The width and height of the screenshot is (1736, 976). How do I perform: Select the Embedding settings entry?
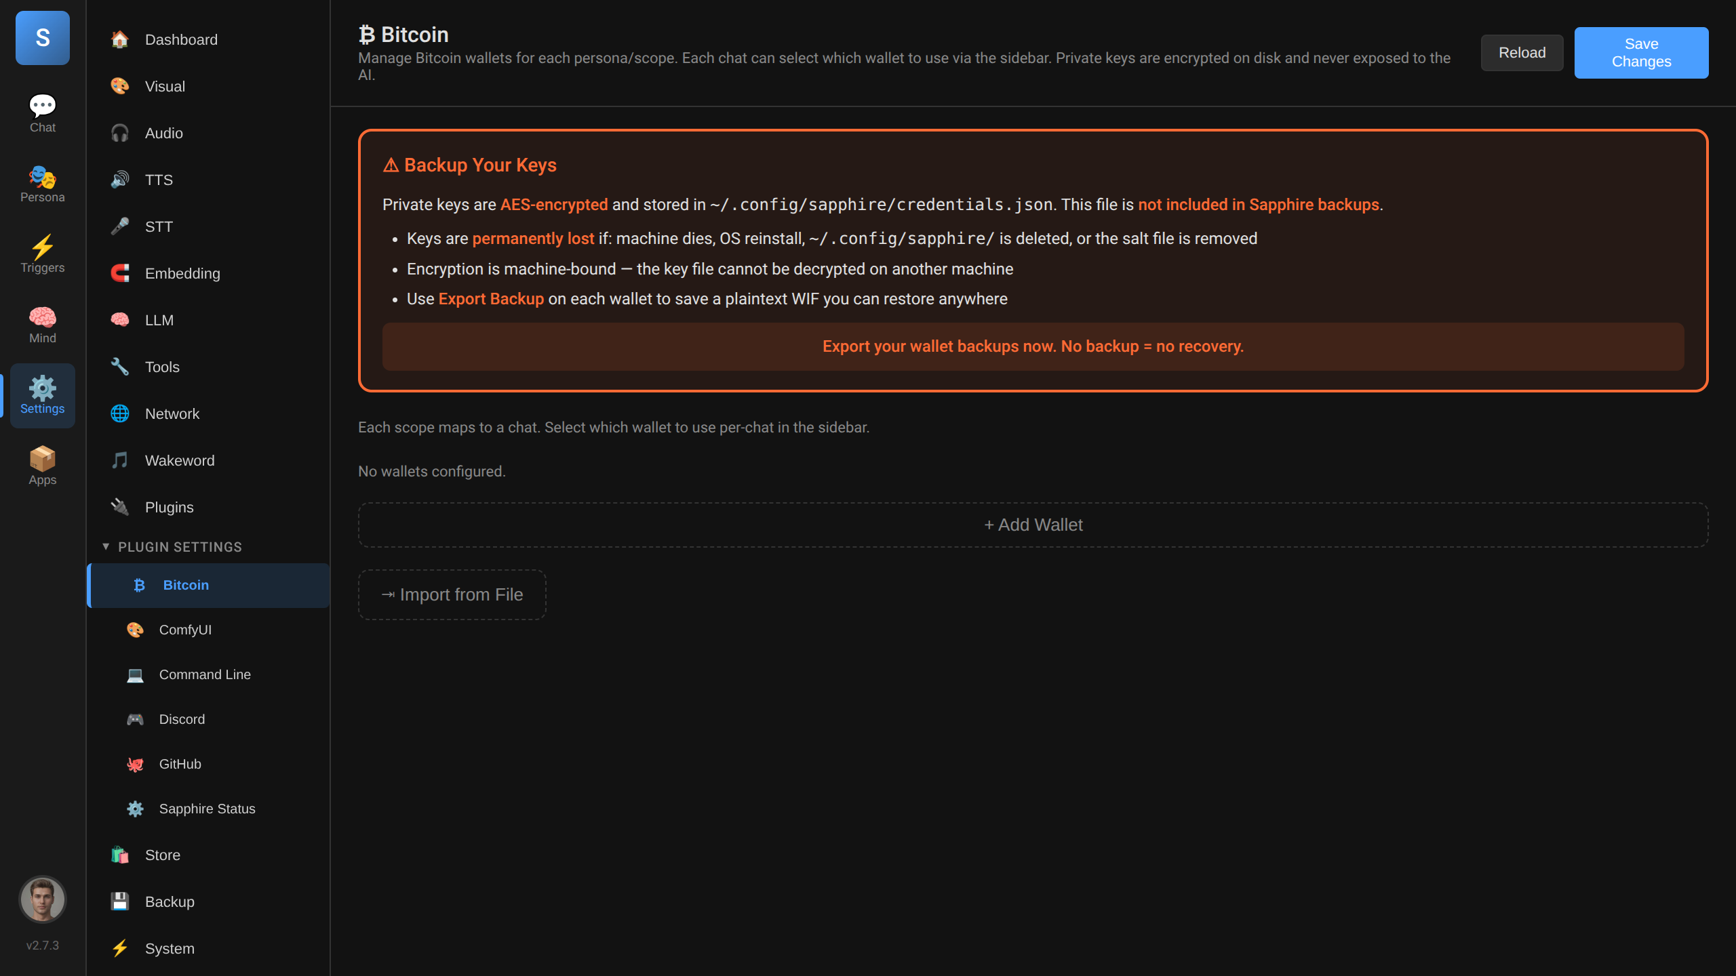click(x=208, y=273)
